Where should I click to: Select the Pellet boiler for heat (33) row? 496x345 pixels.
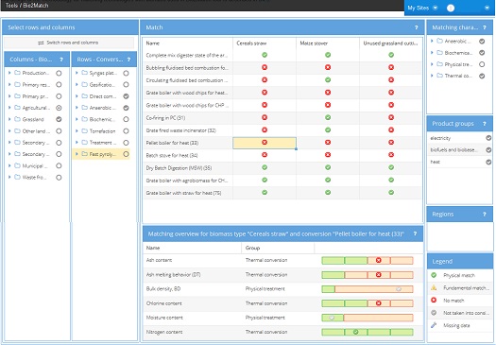tap(282, 143)
